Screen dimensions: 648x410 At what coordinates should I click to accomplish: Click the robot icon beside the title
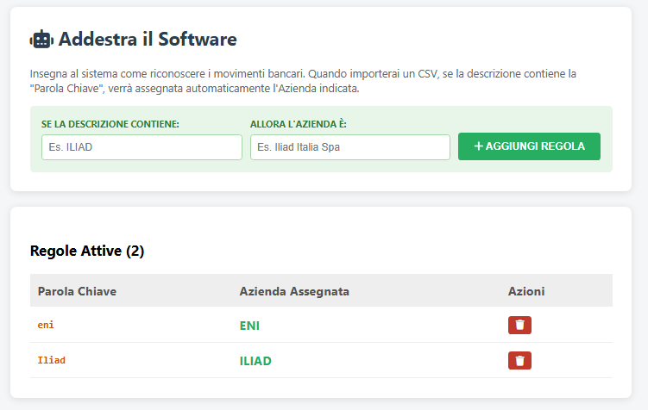41,39
